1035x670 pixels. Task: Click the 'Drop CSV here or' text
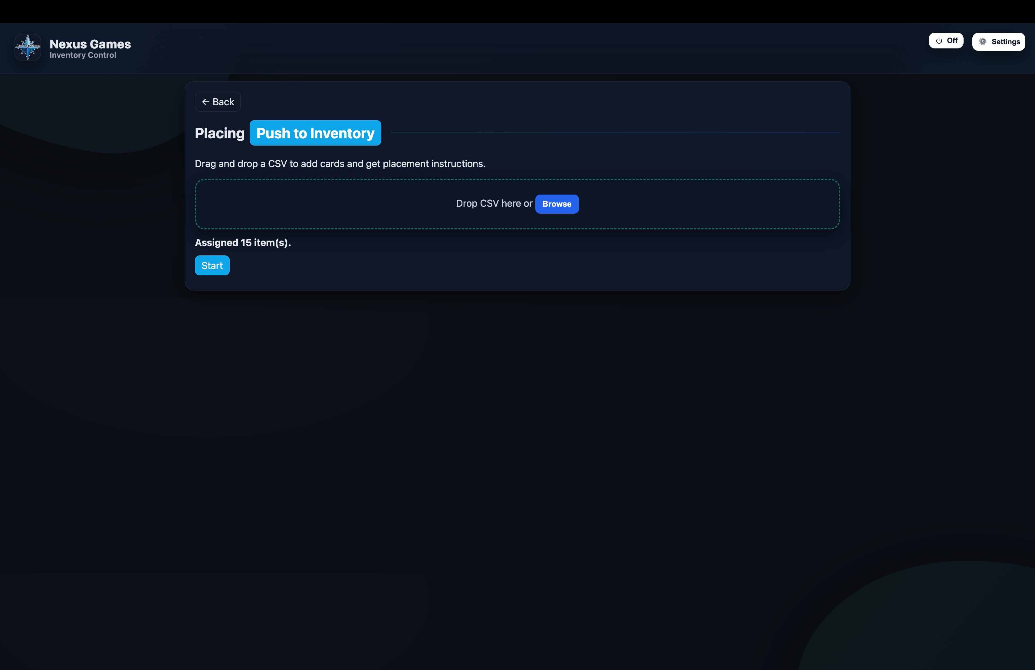click(x=494, y=203)
